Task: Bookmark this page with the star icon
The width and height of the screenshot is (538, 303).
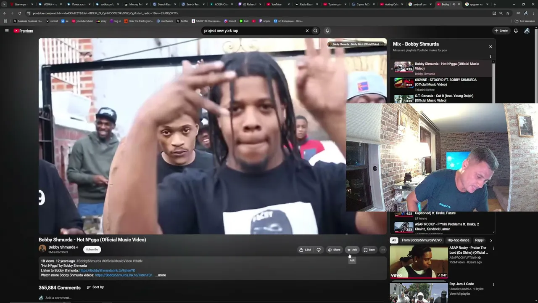Action: (x=508, y=13)
